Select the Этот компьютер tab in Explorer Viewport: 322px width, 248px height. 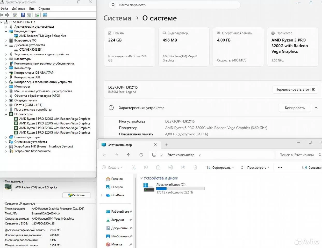point(129,145)
